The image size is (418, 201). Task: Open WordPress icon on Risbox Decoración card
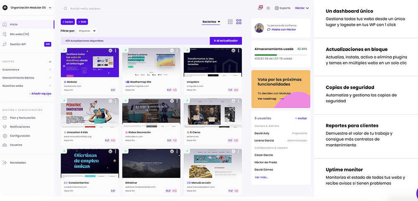pyautogui.click(x=172, y=101)
